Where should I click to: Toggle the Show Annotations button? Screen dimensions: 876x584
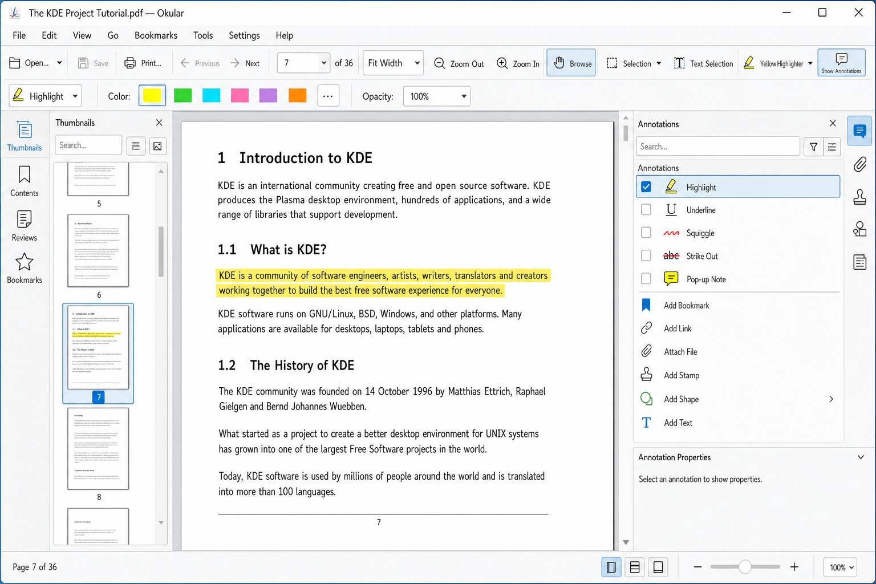click(841, 63)
